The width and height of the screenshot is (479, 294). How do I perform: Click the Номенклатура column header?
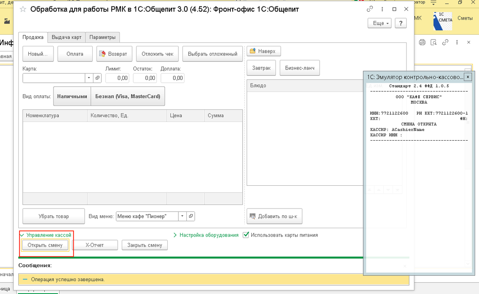tap(55, 115)
